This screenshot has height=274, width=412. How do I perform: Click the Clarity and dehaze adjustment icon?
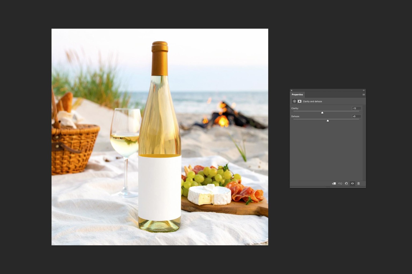coord(295,101)
